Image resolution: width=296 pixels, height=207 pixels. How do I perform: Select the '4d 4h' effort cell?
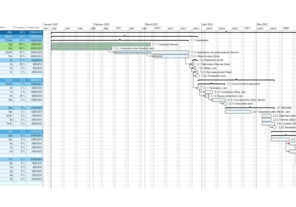coord(6,116)
